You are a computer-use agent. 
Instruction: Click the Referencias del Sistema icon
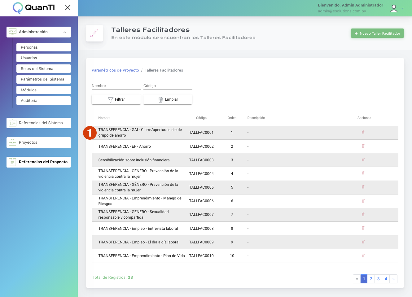click(12, 123)
